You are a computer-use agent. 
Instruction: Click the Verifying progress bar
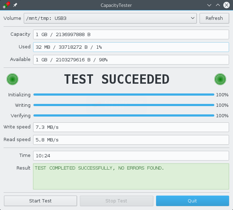point(124,115)
